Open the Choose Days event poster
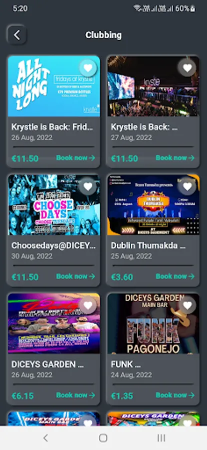The height and width of the screenshot is (450, 207). click(x=54, y=205)
